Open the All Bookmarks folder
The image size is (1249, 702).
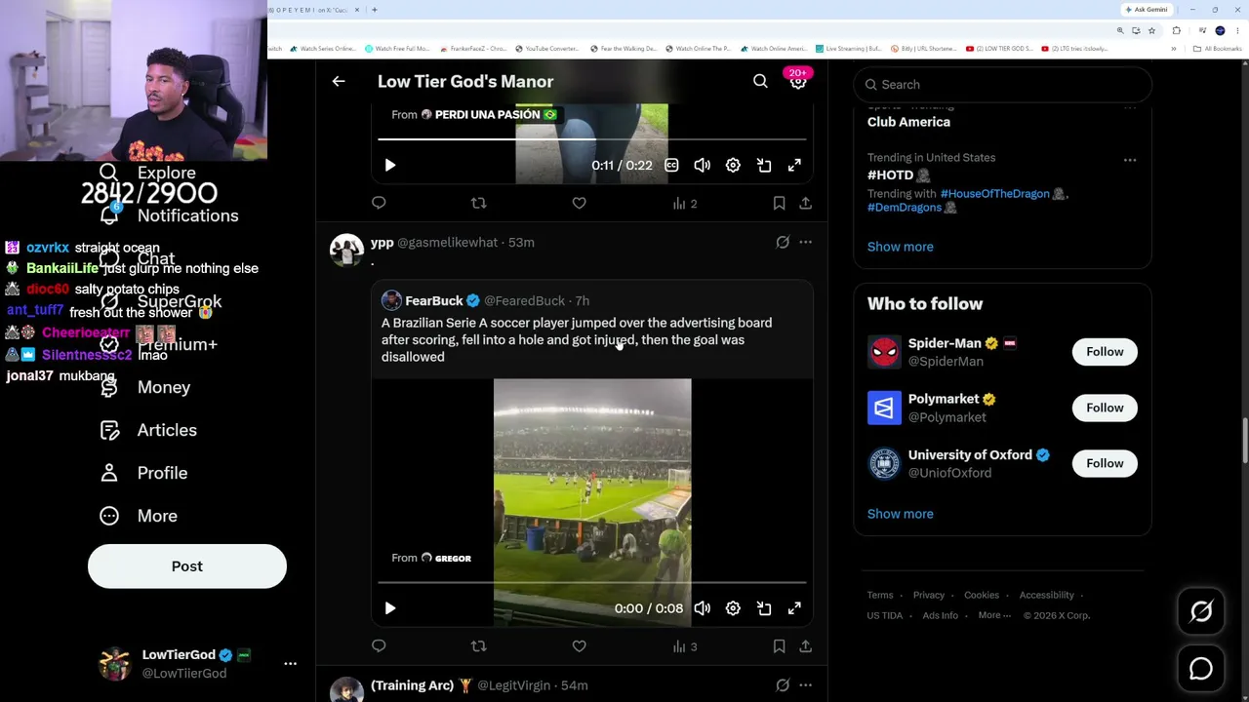pos(1218,49)
